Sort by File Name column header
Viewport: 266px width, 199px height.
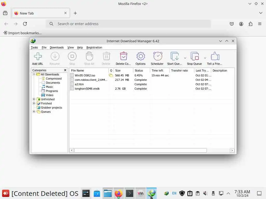(89, 70)
